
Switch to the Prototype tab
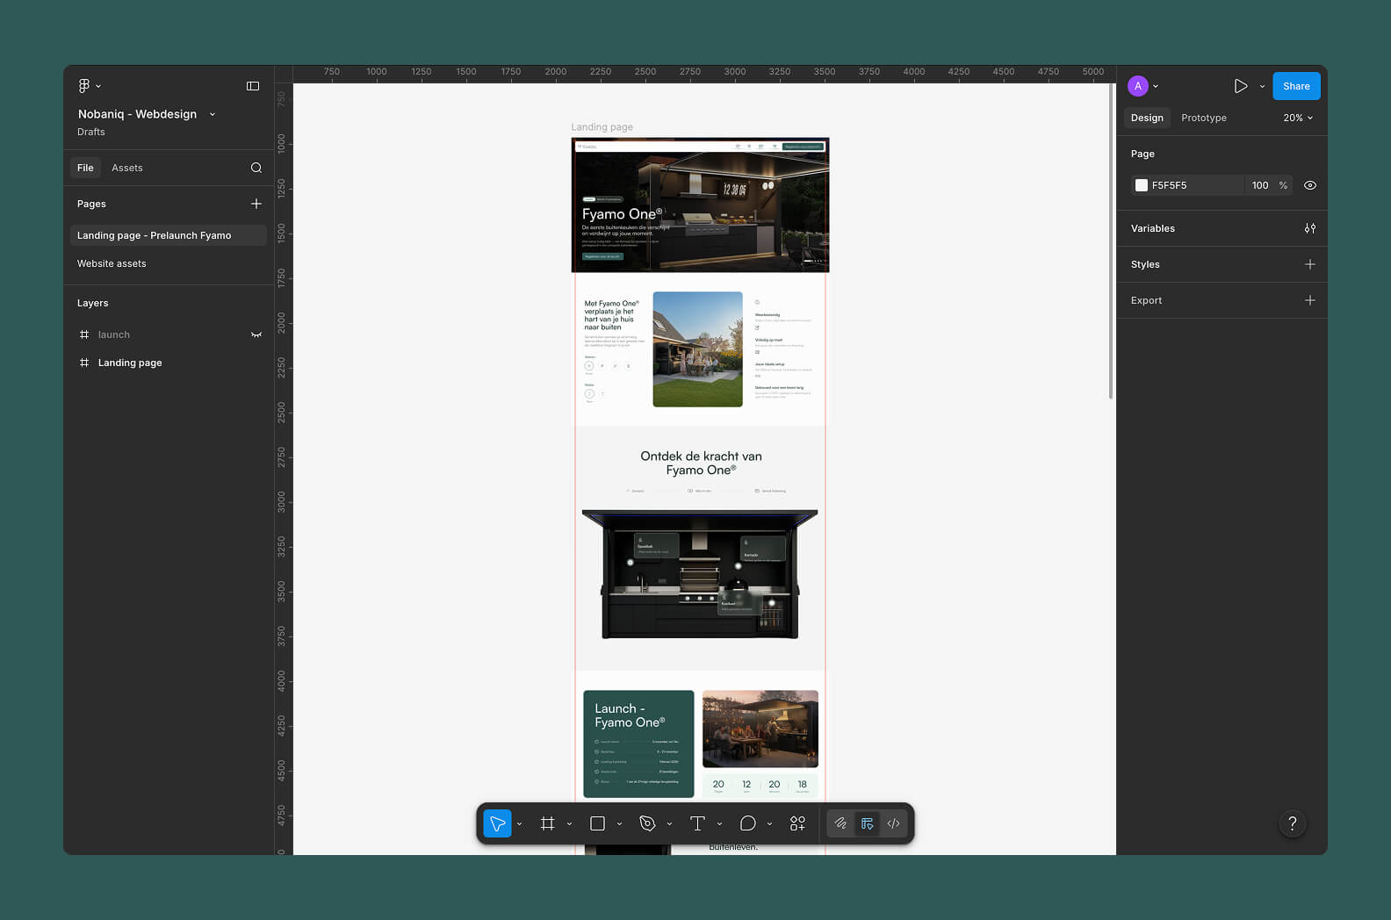pos(1204,118)
